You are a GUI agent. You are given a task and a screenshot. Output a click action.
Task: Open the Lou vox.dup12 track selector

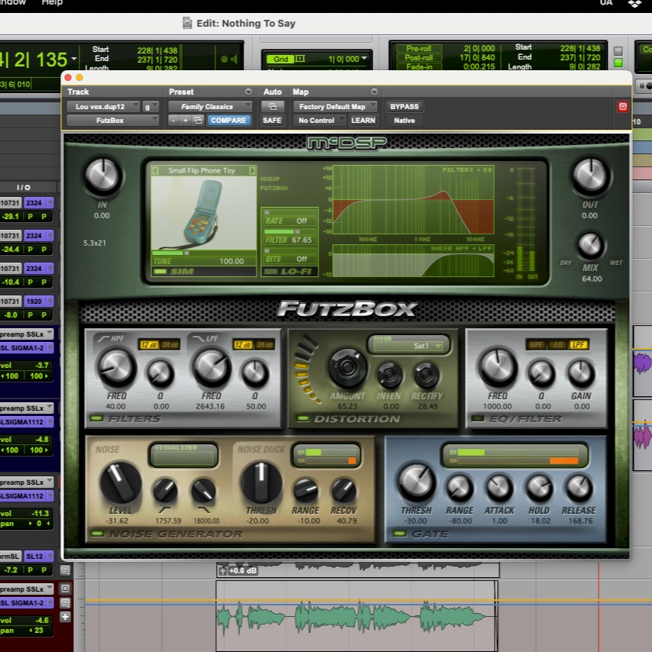(x=103, y=106)
